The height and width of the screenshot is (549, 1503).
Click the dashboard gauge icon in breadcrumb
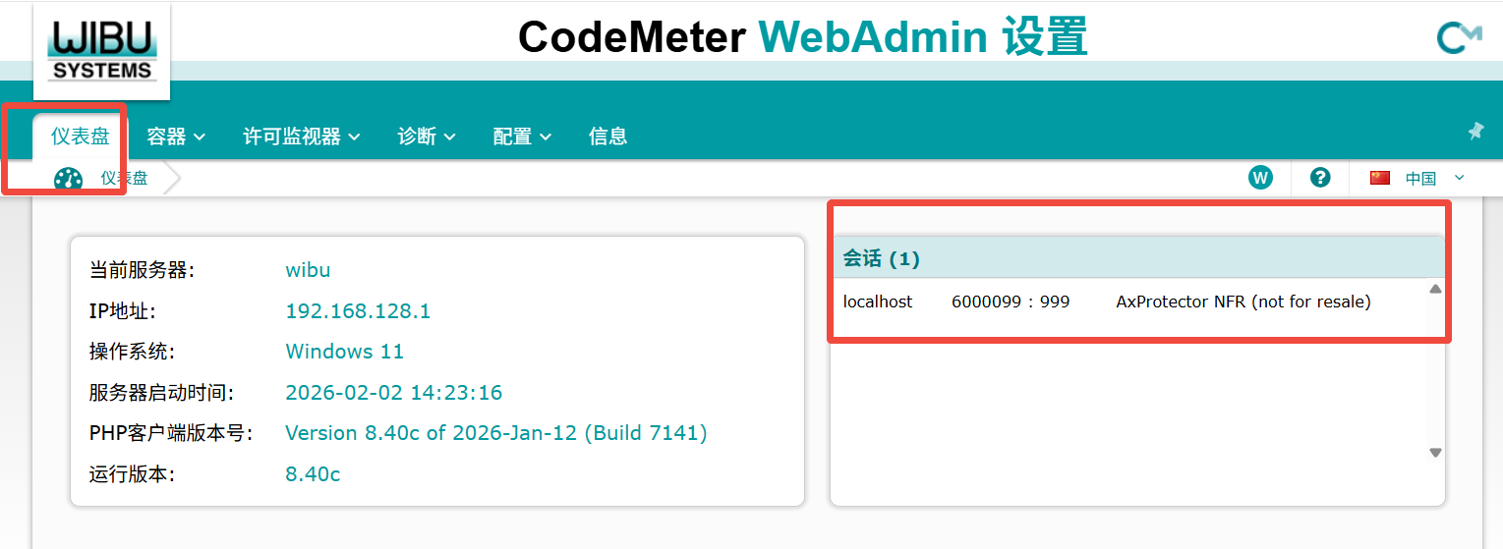point(68,179)
